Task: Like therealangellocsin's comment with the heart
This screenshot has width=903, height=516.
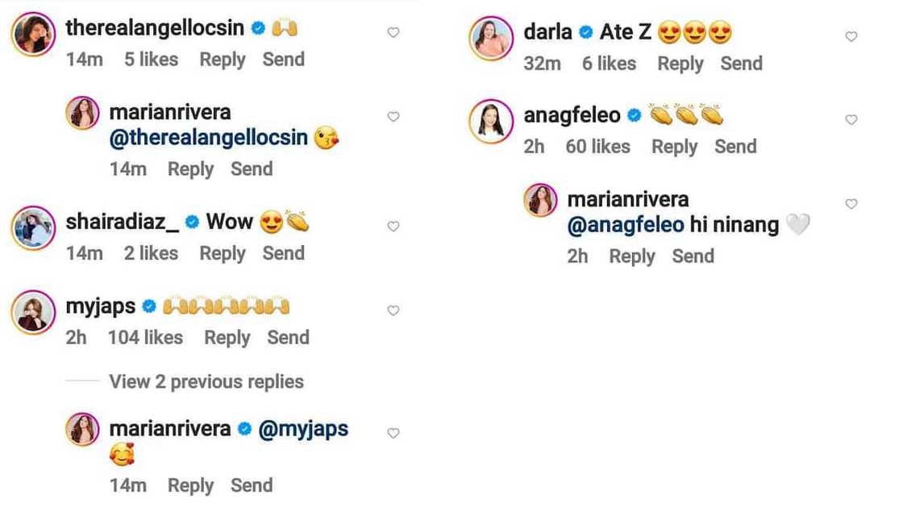Action: (393, 31)
